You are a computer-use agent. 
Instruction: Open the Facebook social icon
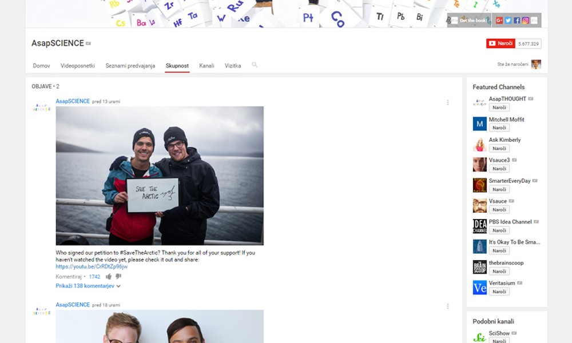pyautogui.click(x=517, y=21)
